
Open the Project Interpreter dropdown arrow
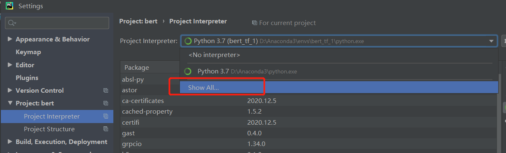pos(491,41)
